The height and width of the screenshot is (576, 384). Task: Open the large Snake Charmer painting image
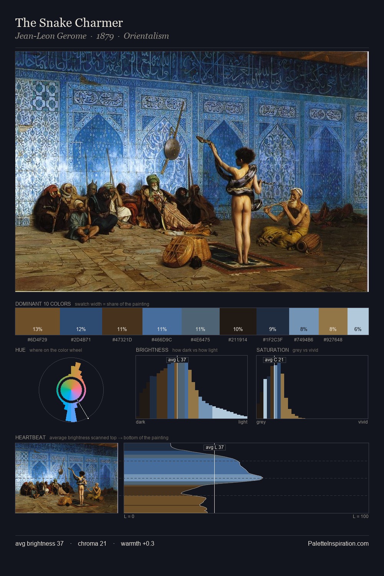coord(192,172)
